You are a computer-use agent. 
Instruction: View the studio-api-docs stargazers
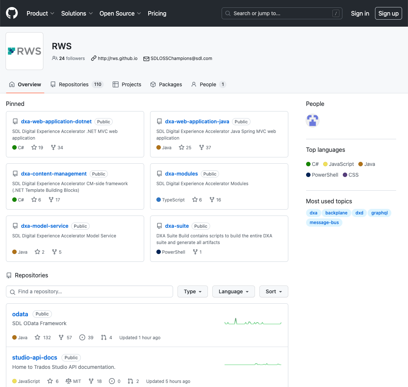(x=53, y=381)
